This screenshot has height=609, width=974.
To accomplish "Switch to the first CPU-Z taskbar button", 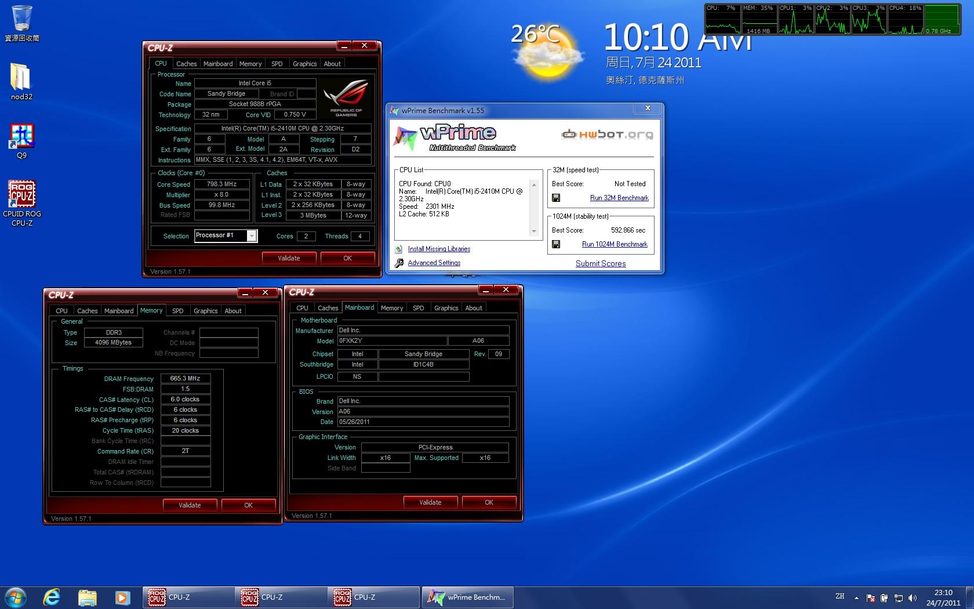I will coord(188,597).
